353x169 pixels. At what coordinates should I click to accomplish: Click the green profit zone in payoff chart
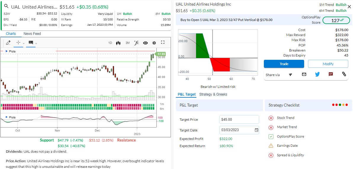coord(202,46)
